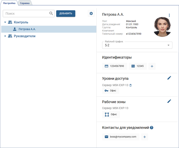Add new identifier with plus icon

pos(152,66)
